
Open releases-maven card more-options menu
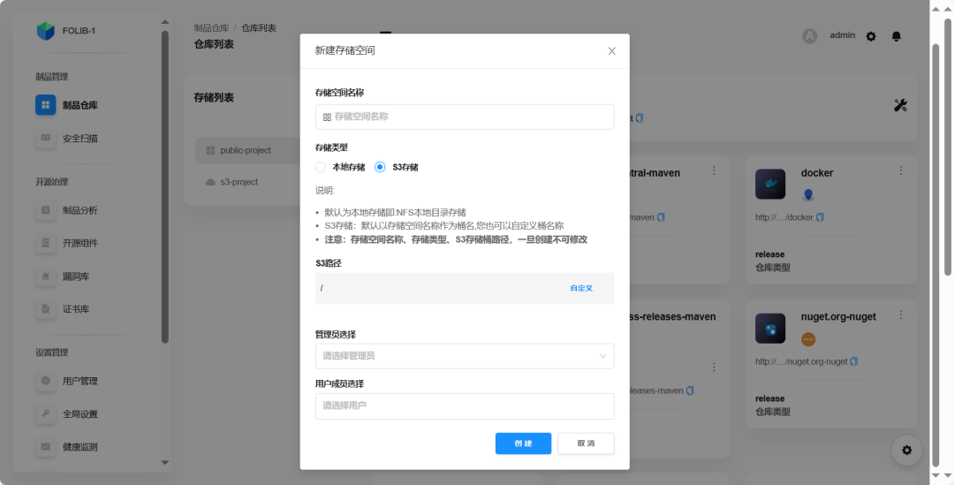[x=715, y=368]
